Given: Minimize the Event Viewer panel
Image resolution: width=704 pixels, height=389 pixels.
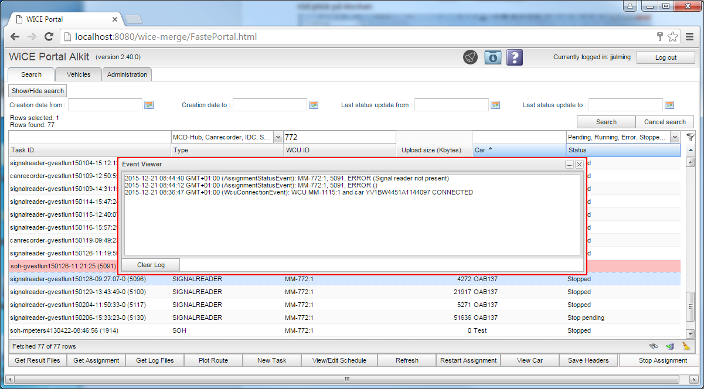Looking at the screenshot, I should tap(569, 165).
